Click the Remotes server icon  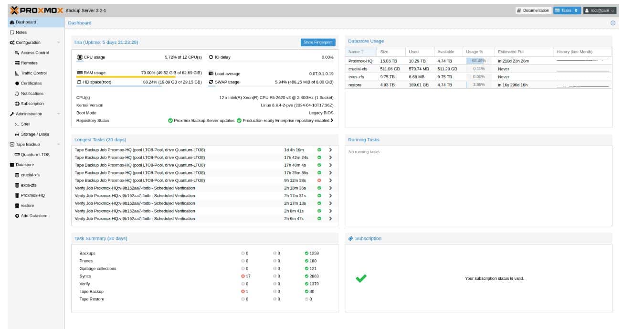[17, 63]
